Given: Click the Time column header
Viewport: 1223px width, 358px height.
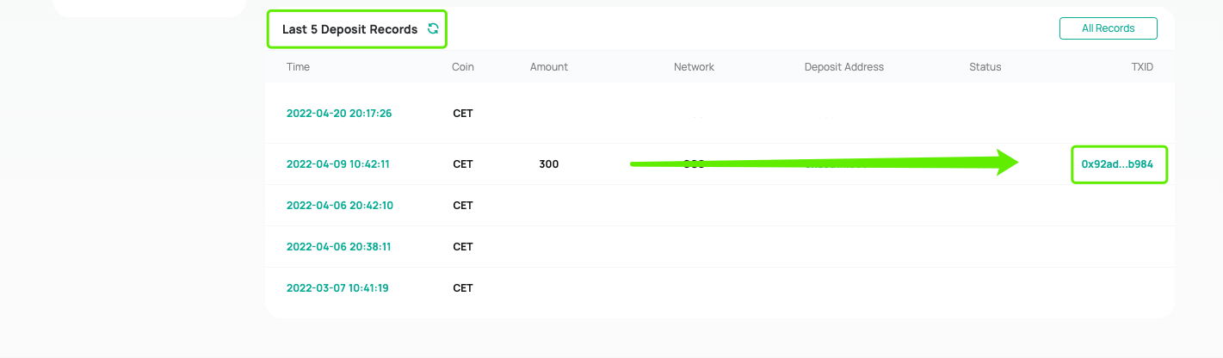Looking at the screenshot, I should coord(298,67).
